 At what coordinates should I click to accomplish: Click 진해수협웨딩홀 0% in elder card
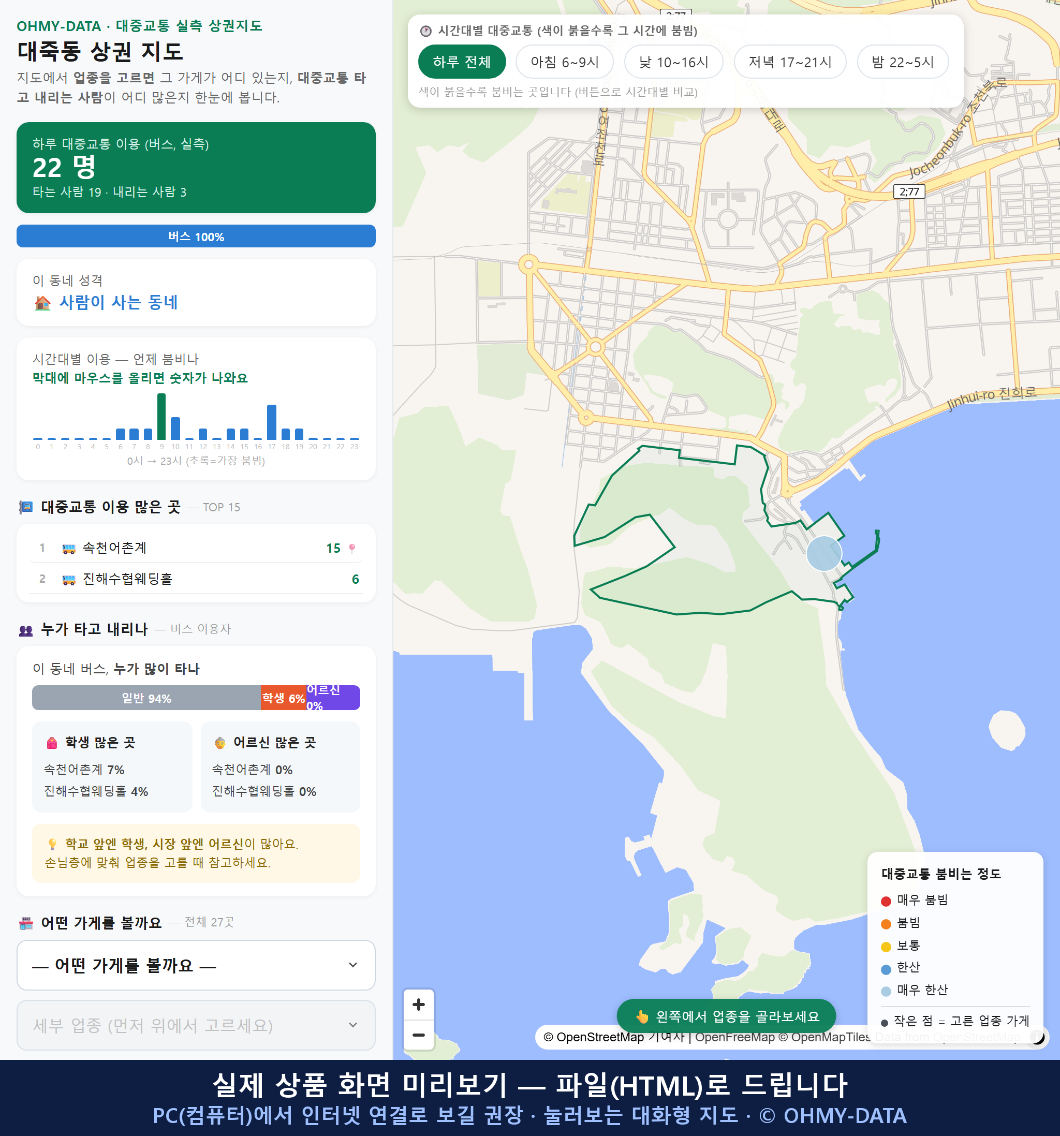pos(264,791)
